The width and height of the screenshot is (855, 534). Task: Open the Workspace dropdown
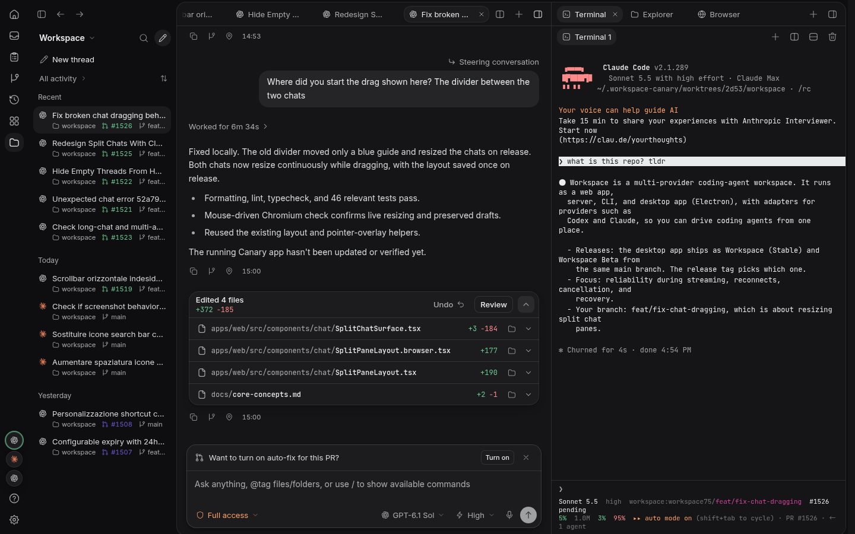66,38
